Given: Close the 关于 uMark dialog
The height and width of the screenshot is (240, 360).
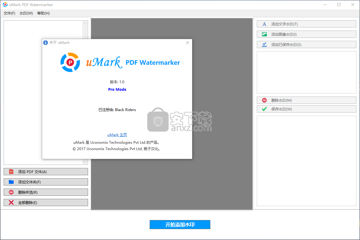Looking at the screenshot, I should point(188,43).
